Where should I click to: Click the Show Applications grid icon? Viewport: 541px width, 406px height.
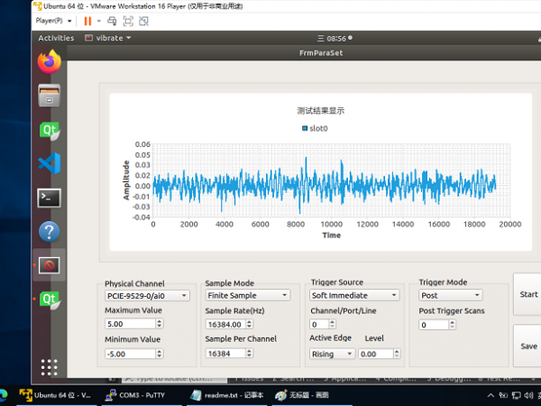pos(49,367)
